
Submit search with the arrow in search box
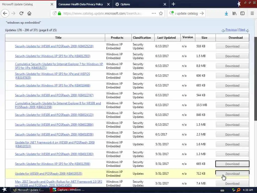202,14
